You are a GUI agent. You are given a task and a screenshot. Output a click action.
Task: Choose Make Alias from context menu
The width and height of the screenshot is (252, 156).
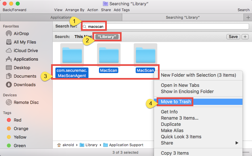[198, 130]
